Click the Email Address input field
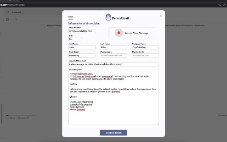The width and height of the screenshot is (227, 142). pos(82,31)
